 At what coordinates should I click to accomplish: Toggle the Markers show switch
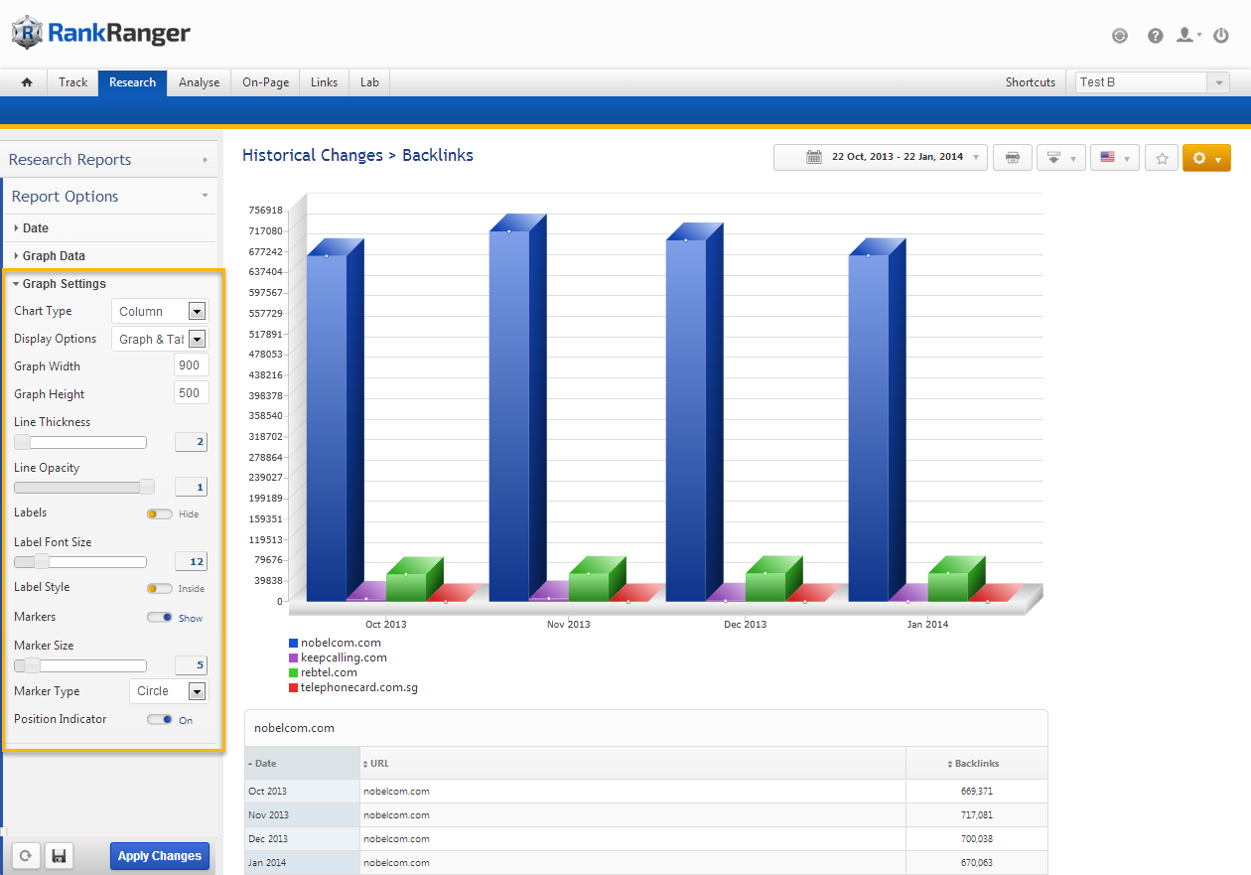coord(159,618)
